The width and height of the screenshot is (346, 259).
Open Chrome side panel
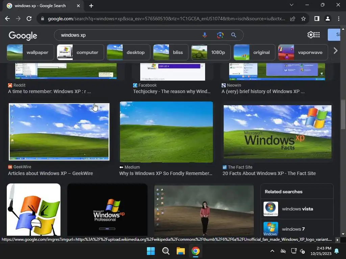(317, 19)
